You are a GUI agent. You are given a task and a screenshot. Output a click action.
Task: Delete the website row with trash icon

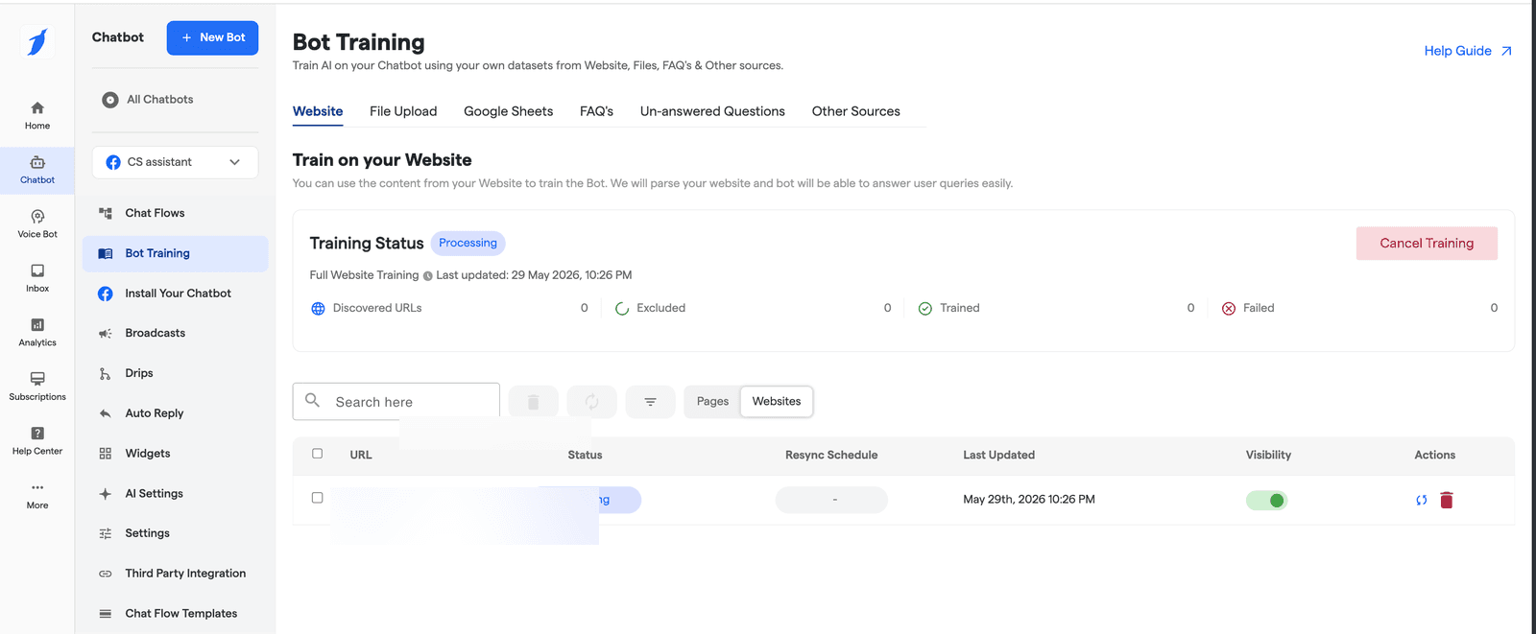[x=1447, y=500]
